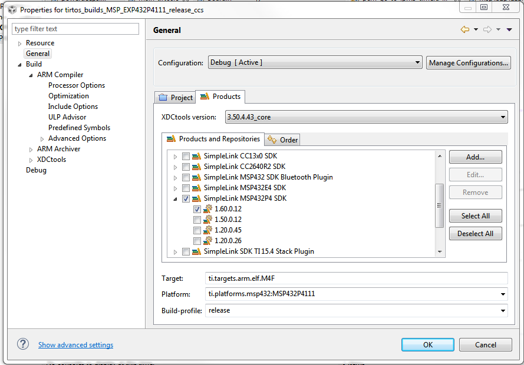Check version 1.20.0.26 checkbox
The image size is (524, 365).
tap(197, 241)
